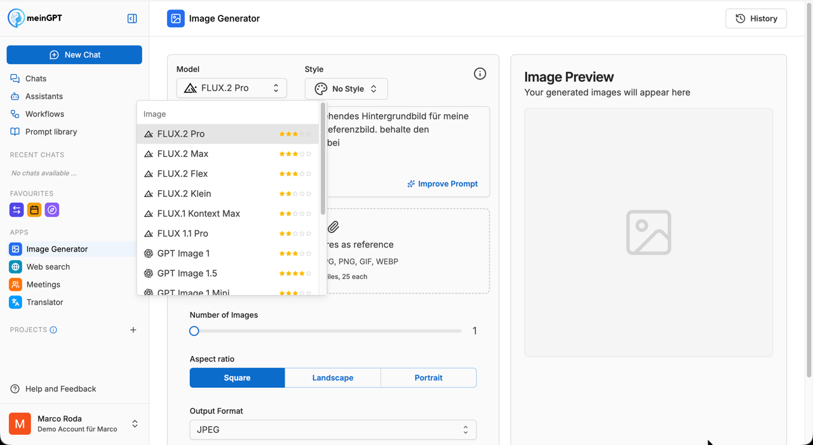
Task: Select GPT Image 1.5 model
Action: tap(229, 273)
